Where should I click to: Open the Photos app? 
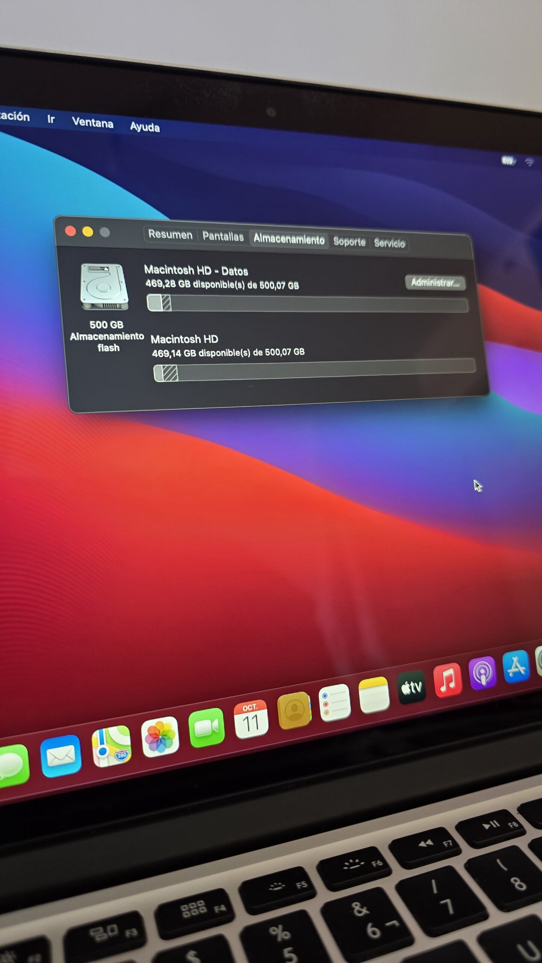point(160,736)
